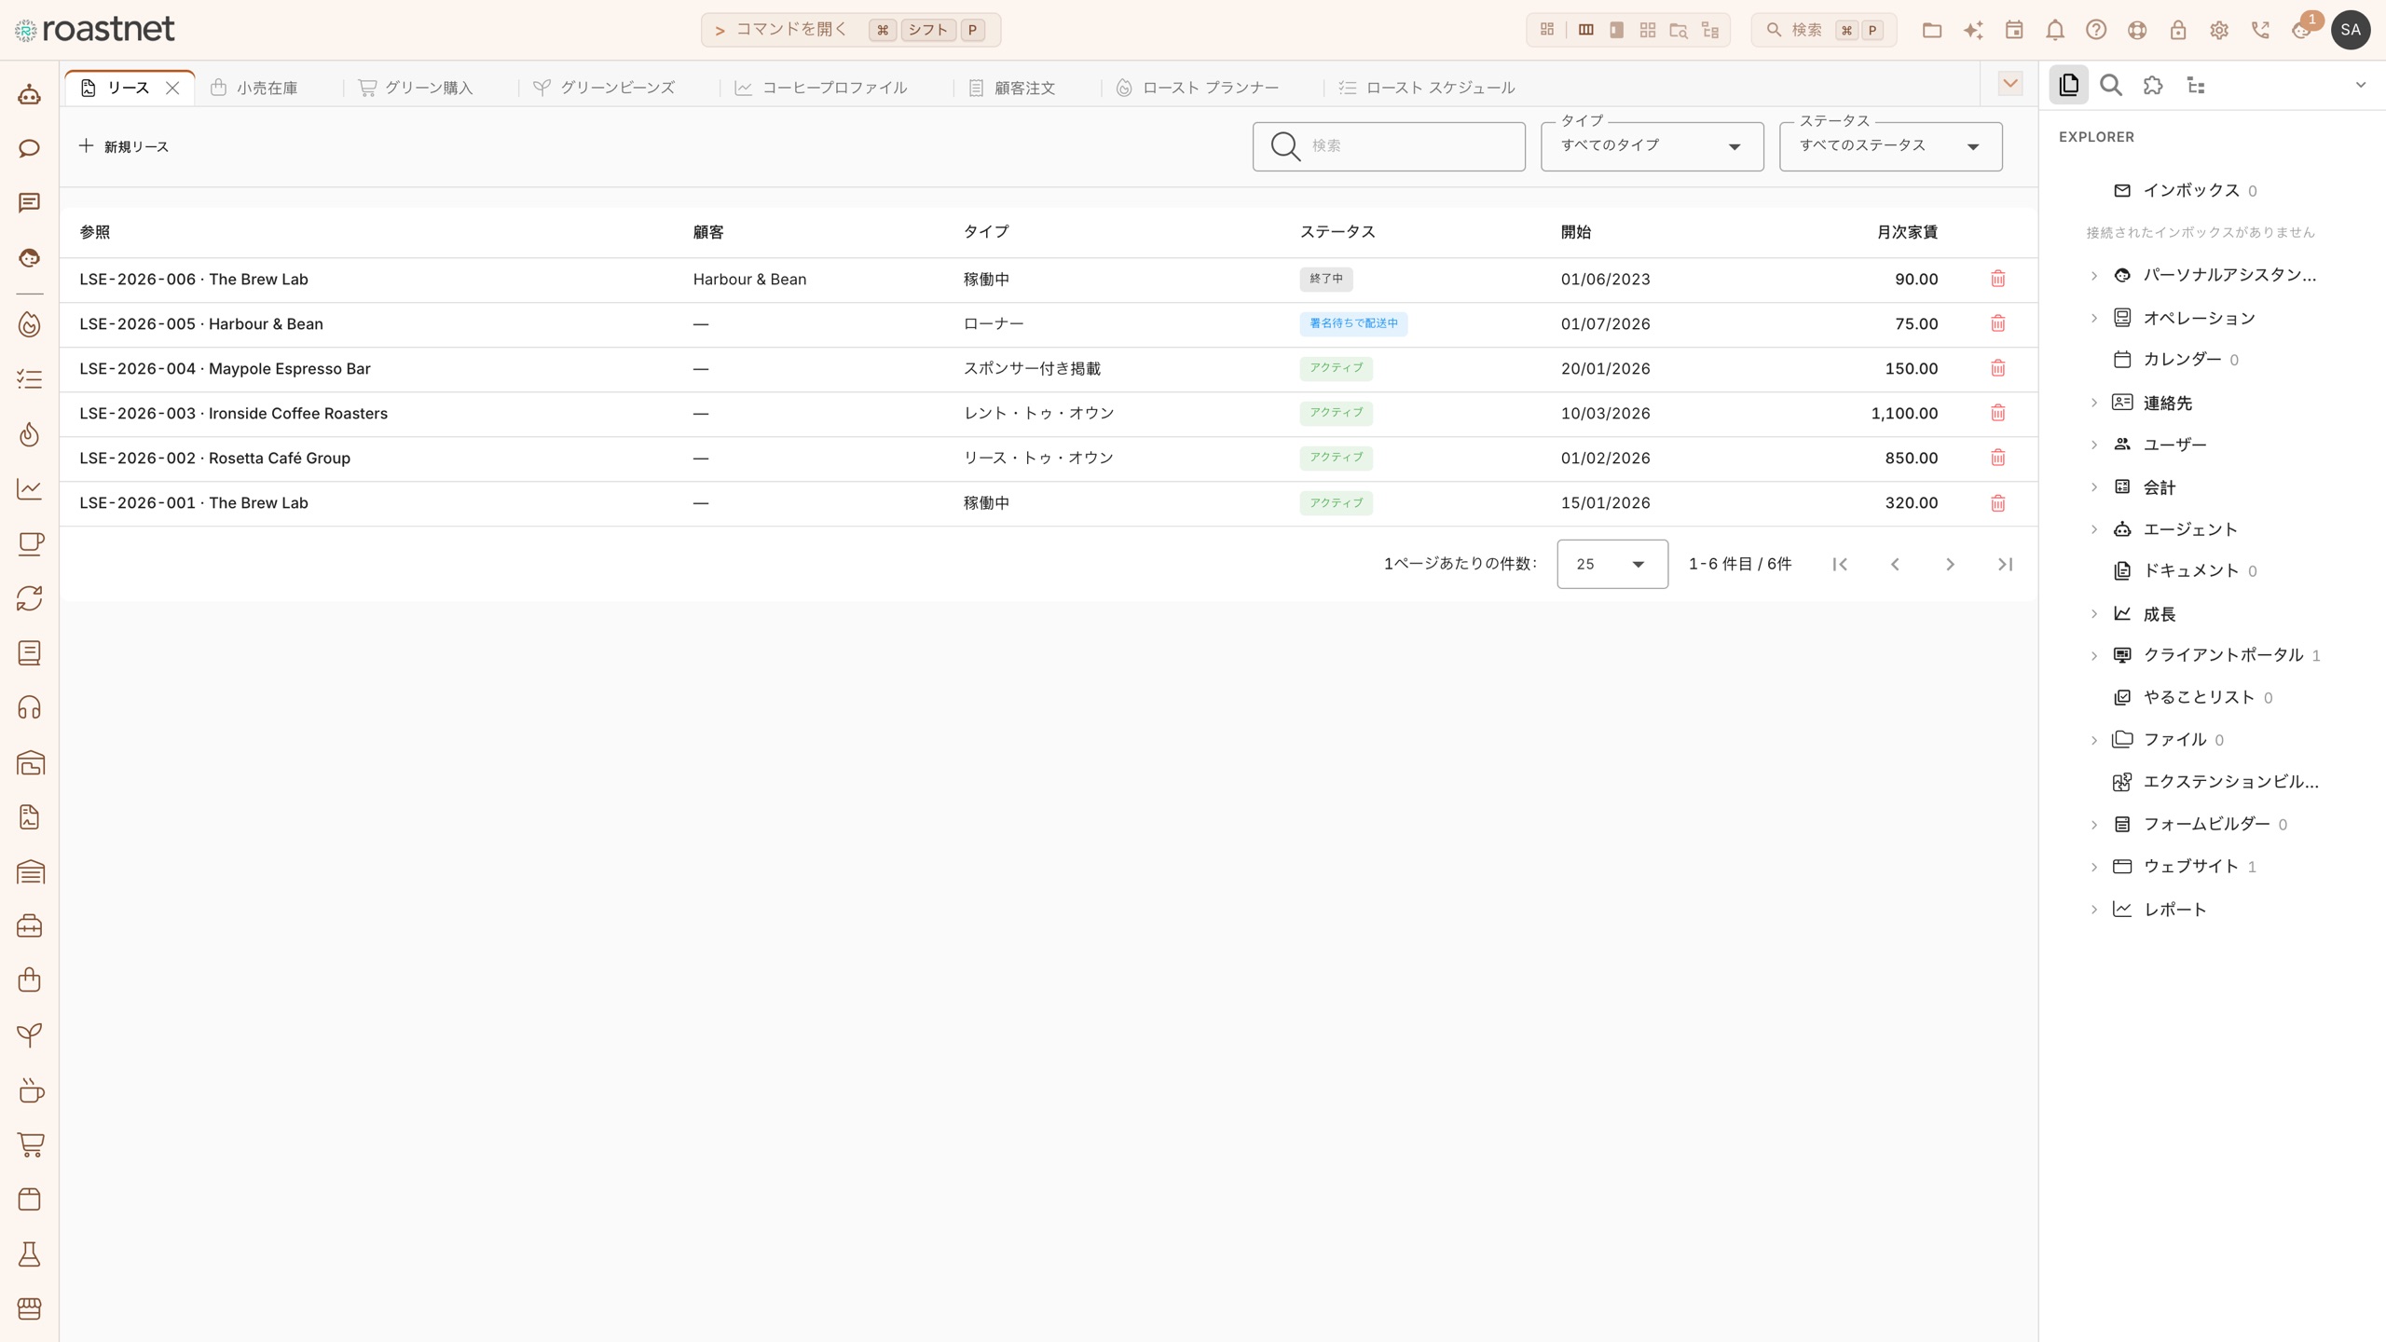Click the 終了中 status badge
This screenshot has height=1342, width=2386.
click(x=1326, y=279)
